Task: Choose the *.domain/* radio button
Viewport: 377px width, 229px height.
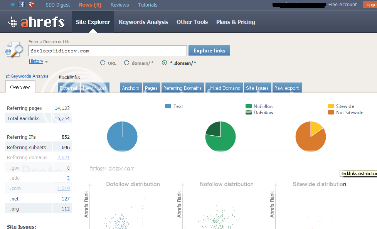Action: coord(165,63)
